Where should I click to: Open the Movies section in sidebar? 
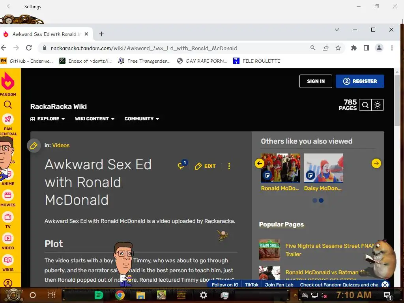8,199
